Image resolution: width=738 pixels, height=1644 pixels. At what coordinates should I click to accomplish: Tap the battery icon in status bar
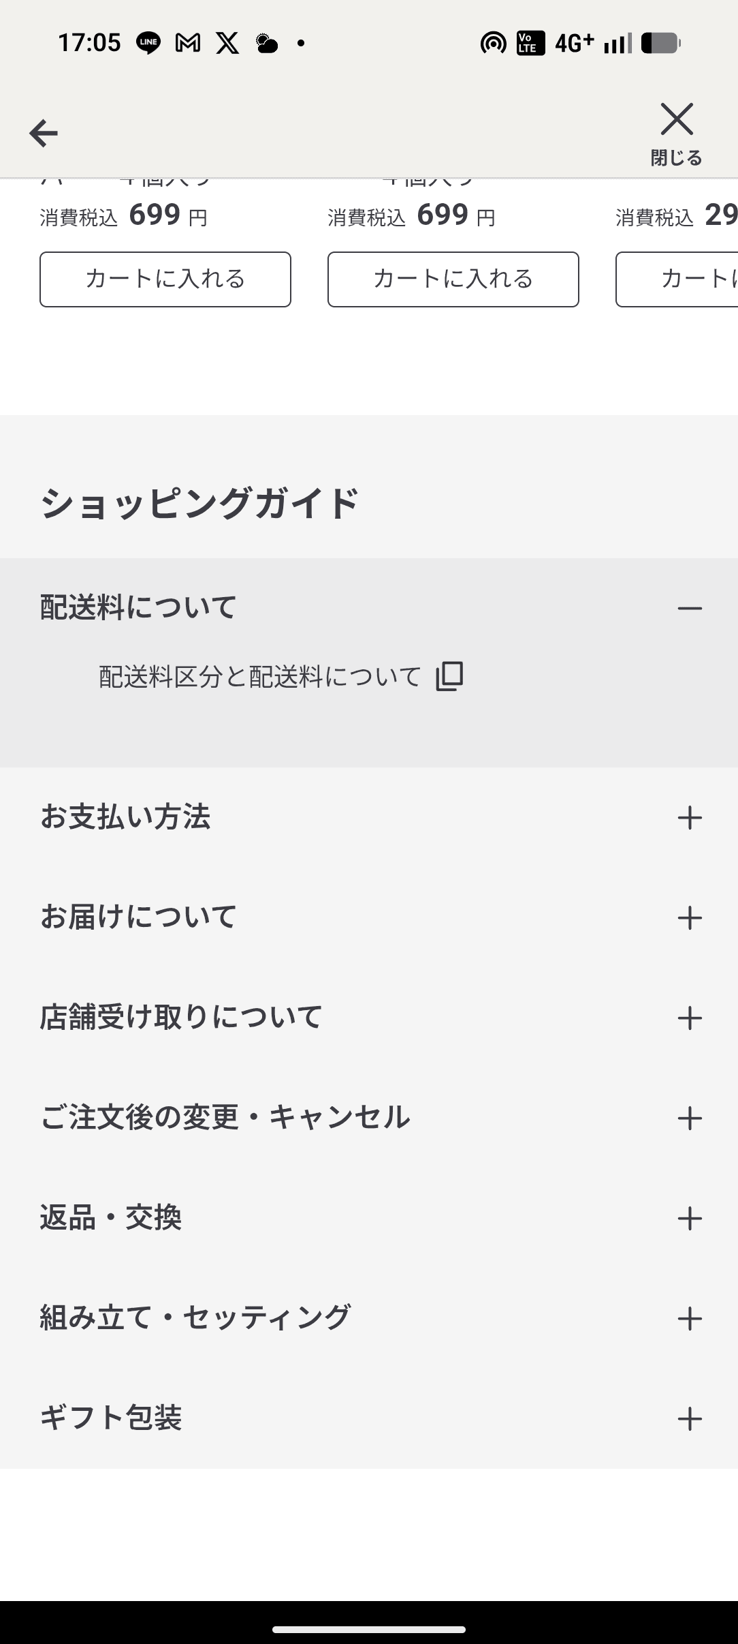coord(660,44)
